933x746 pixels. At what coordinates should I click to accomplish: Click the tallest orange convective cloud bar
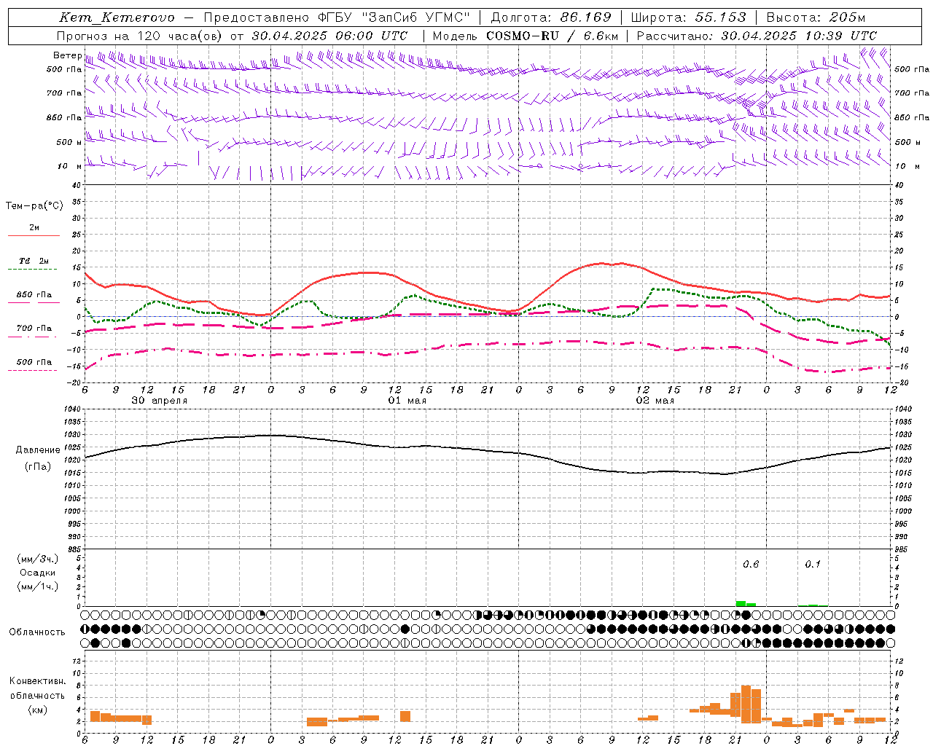(x=746, y=704)
